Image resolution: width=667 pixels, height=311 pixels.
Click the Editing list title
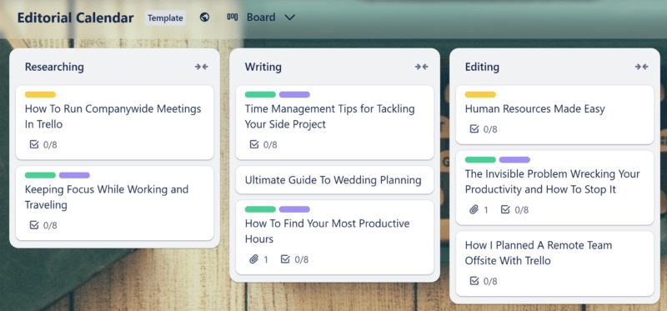pyautogui.click(x=482, y=67)
